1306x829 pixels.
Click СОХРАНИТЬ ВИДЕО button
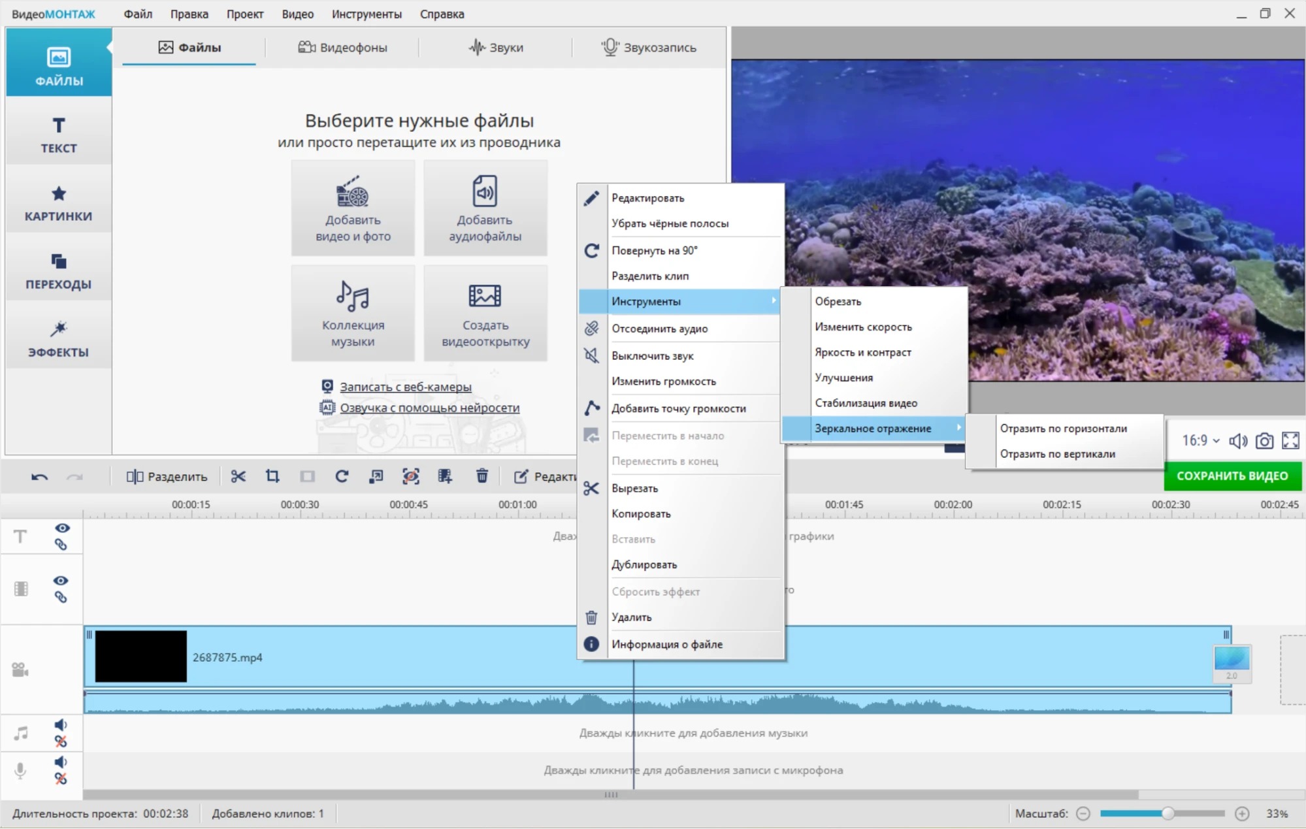click(x=1232, y=476)
